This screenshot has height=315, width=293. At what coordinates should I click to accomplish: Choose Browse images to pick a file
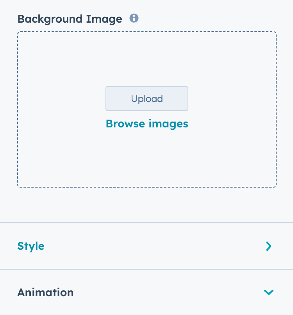point(146,123)
